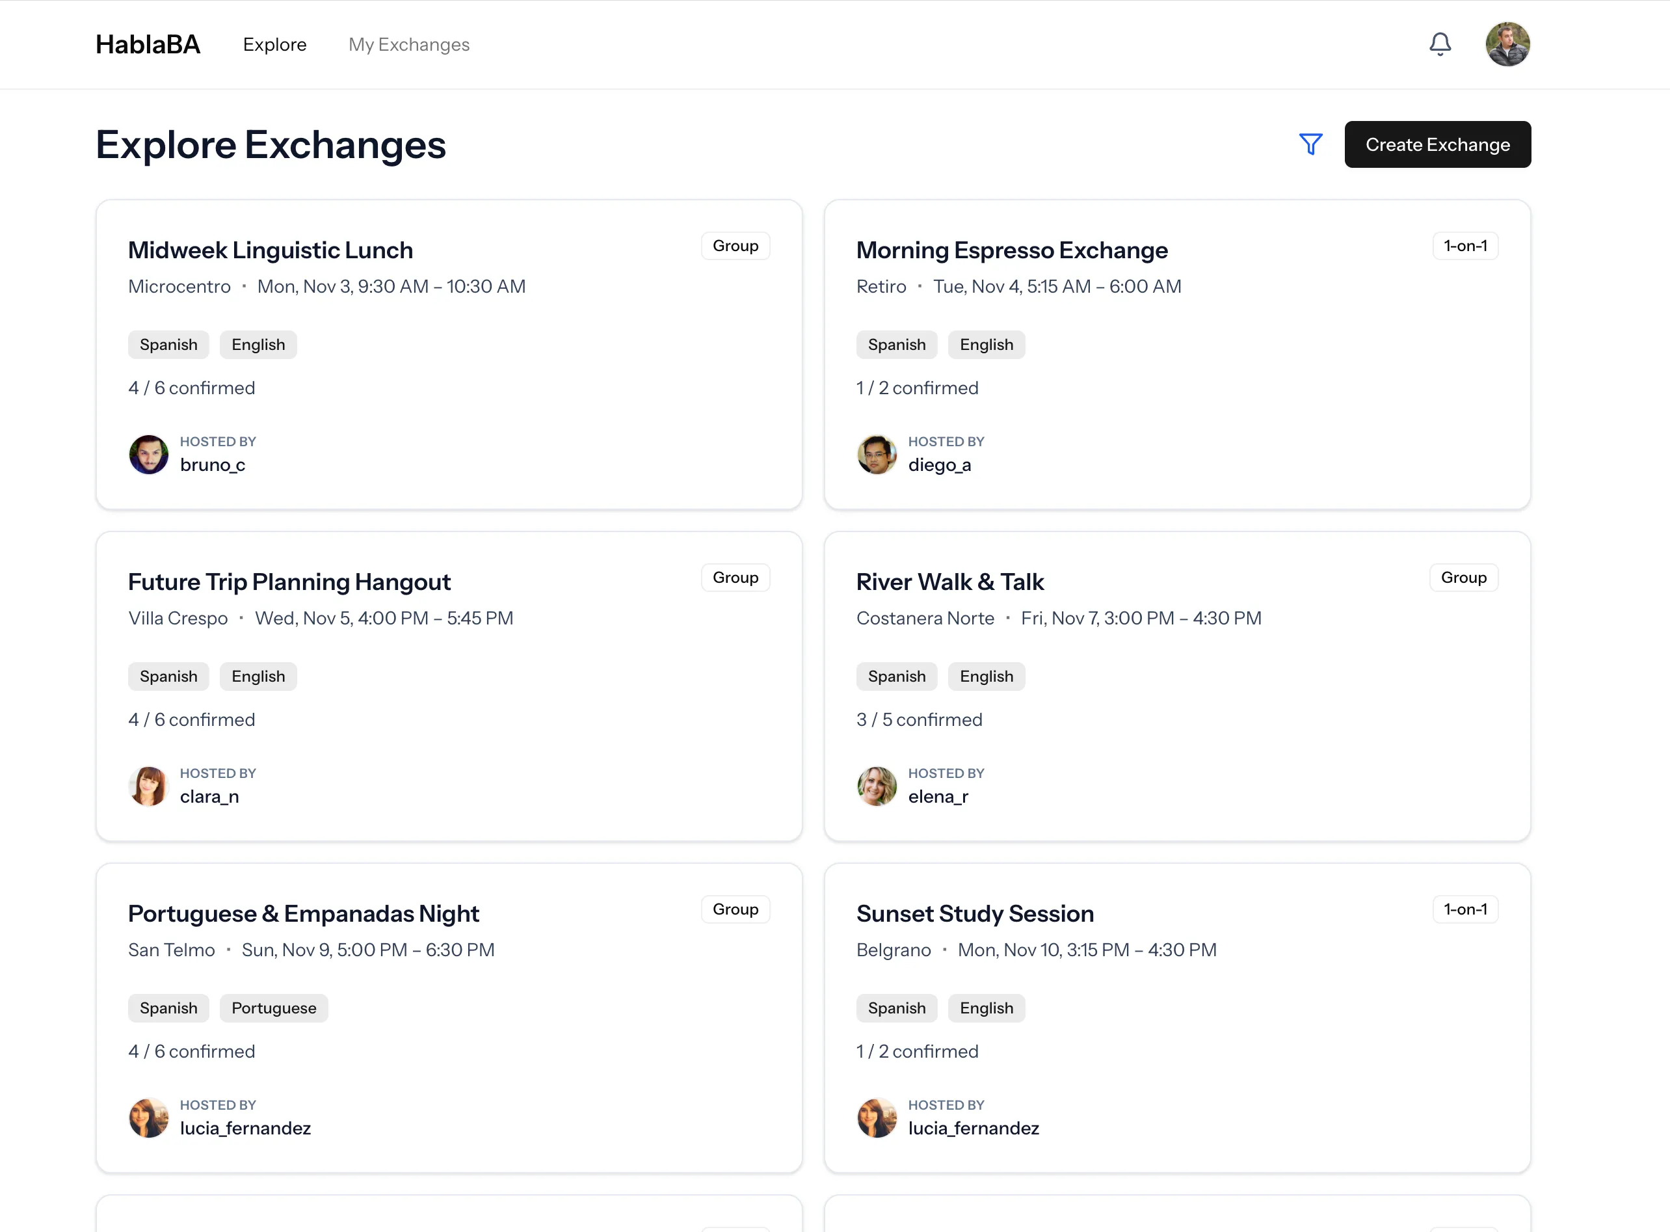Open the Morning Espresso Exchange card
This screenshot has width=1670, height=1232.
[1012, 250]
